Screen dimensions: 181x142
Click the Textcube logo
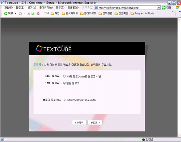54,49
